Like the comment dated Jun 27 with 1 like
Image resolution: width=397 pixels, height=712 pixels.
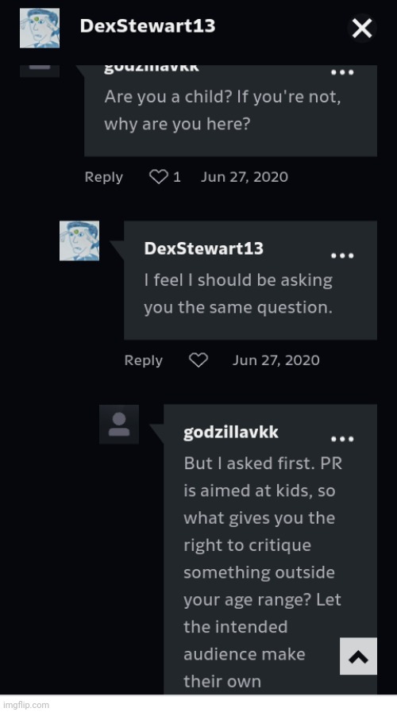click(159, 177)
